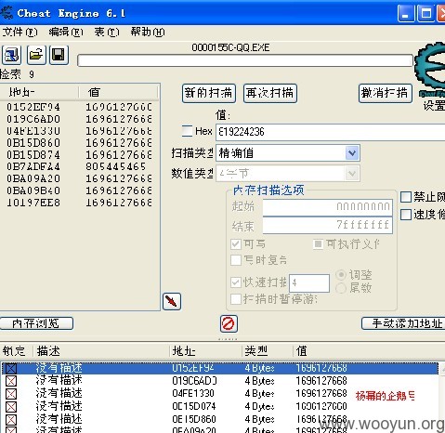Minimize the Cheat Engine window
The width and height of the screenshot is (445, 433).
(x=406, y=14)
